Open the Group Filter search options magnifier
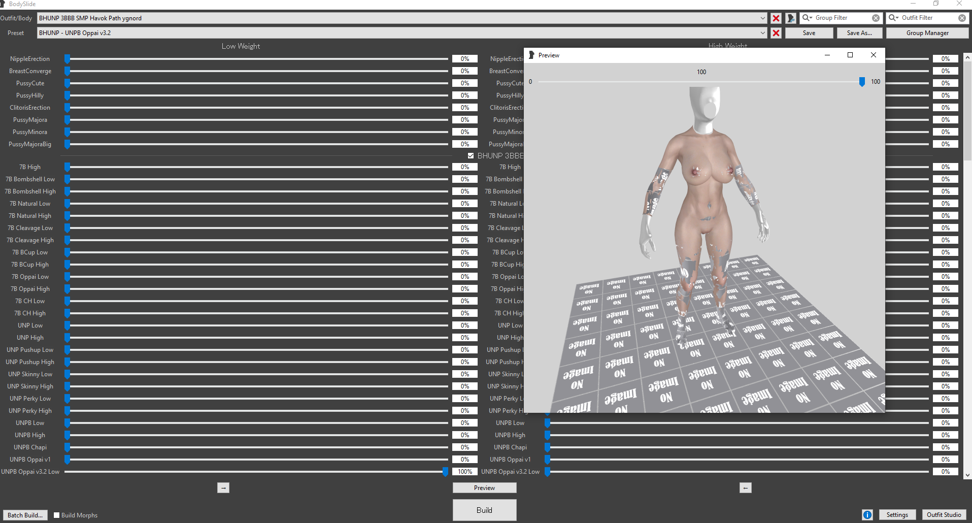972x523 pixels. click(807, 18)
